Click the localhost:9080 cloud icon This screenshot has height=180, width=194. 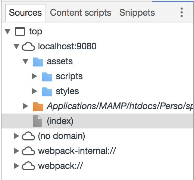point(28,46)
